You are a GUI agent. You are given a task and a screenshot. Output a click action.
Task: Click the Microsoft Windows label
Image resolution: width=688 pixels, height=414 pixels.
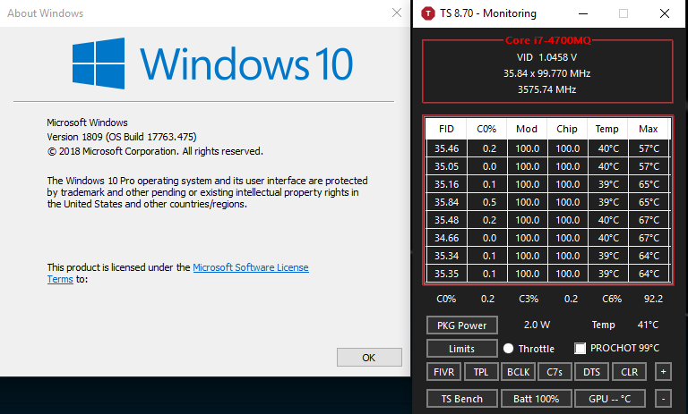(87, 123)
